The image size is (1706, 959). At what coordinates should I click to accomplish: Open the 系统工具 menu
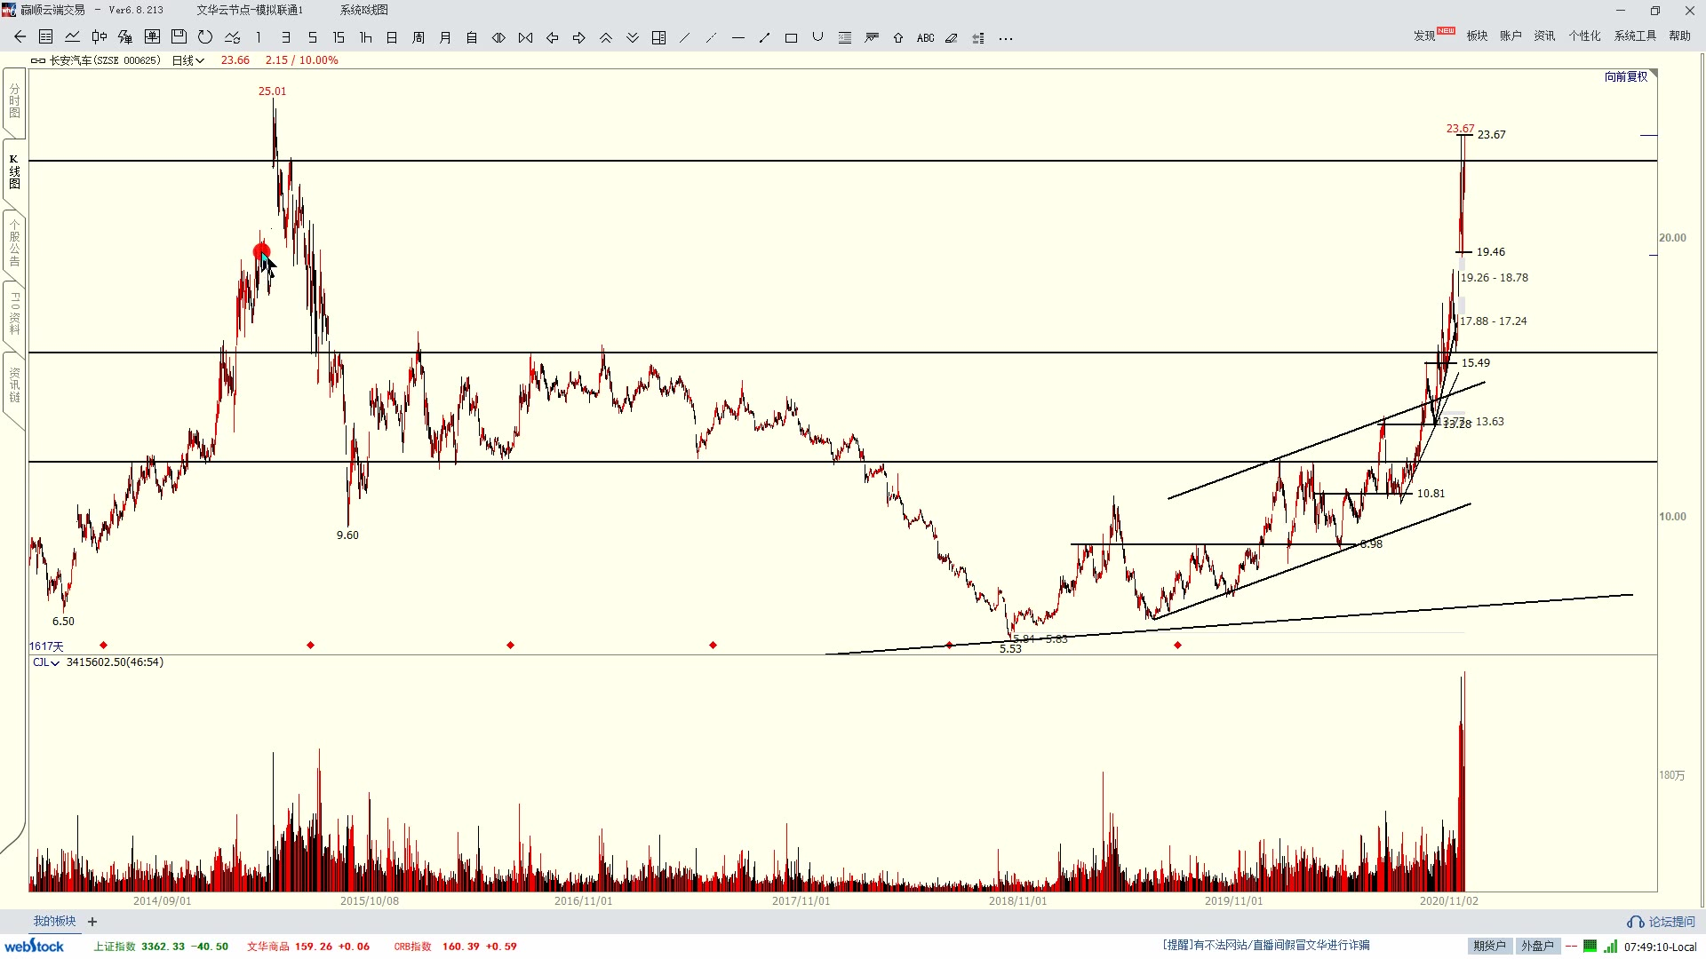click(x=1635, y=36)
